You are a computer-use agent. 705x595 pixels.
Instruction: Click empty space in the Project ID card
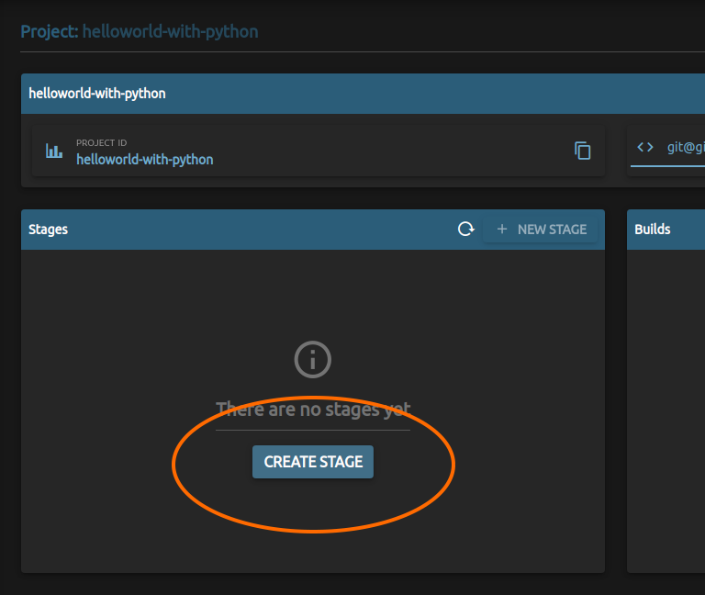386,151
